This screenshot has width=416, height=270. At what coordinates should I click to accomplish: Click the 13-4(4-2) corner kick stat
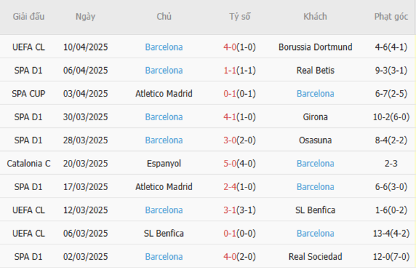[391, 234]
